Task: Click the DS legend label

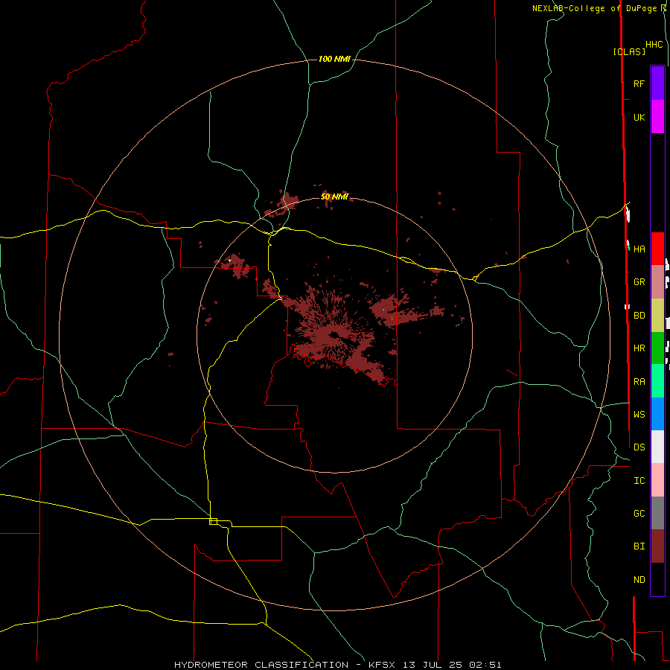Action: (x=639, y=447)
